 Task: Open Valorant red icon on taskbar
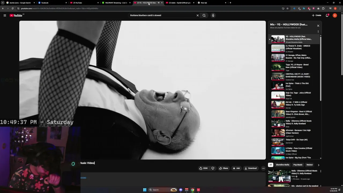[198, 190]
